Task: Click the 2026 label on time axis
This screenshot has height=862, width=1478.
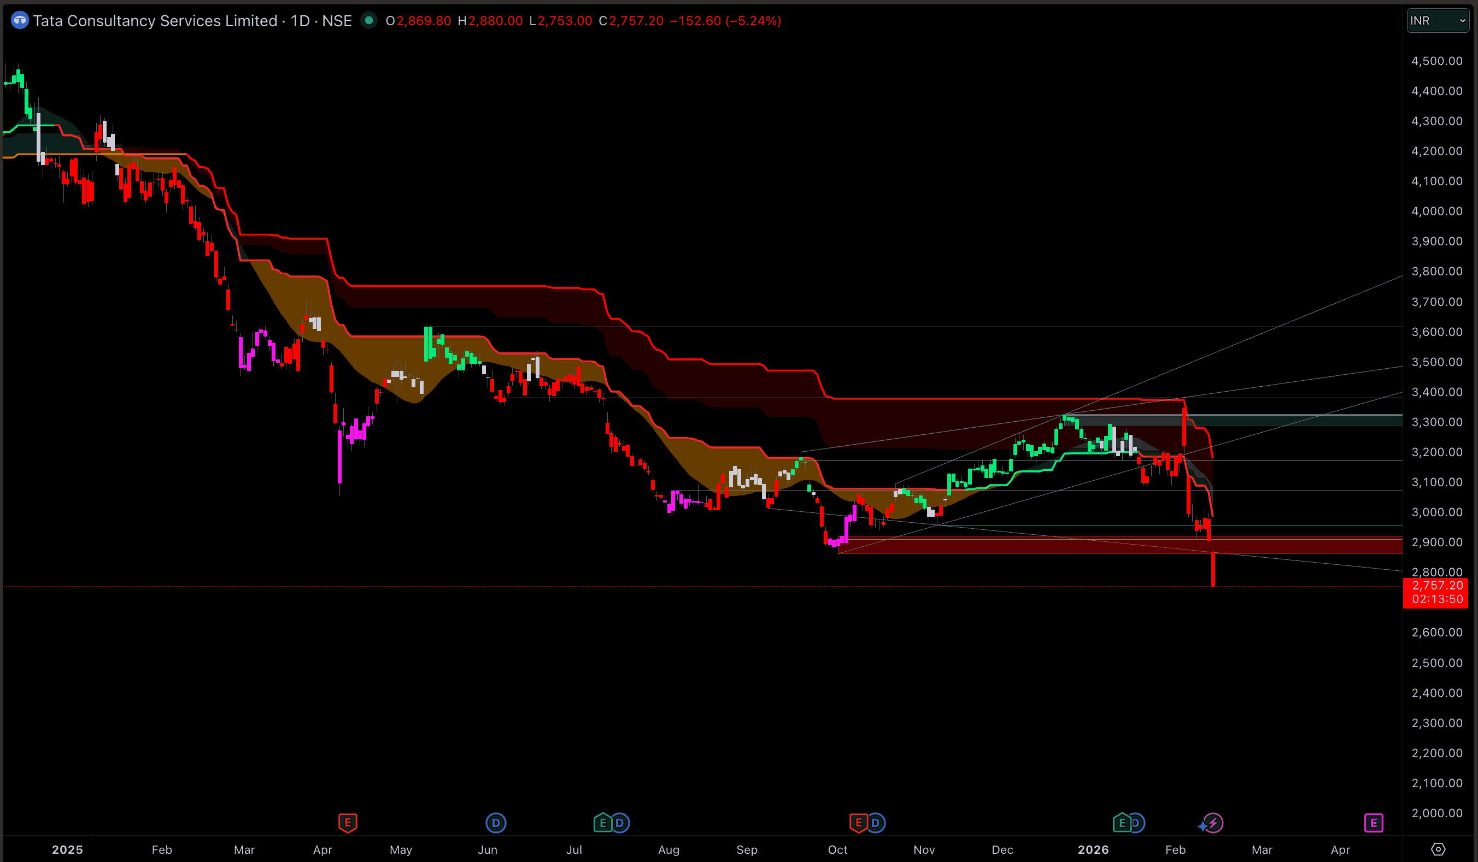Action: (x=1093, y=849)
